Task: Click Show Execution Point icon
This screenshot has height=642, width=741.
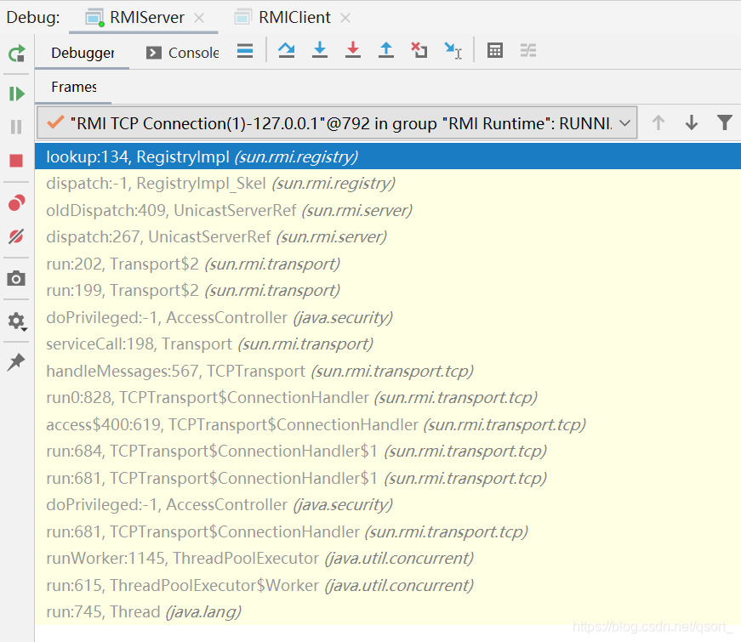Action: coord(245,50)
